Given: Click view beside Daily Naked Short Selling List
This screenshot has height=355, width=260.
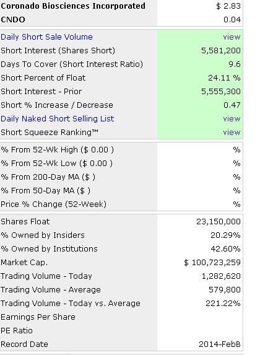Looking at the screenshot, I should point(232,118).
